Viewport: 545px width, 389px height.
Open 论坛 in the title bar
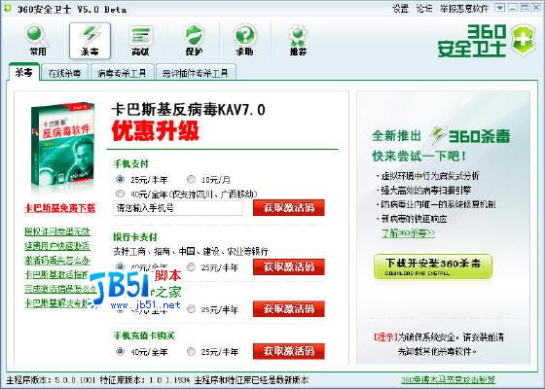pos(424,9)
